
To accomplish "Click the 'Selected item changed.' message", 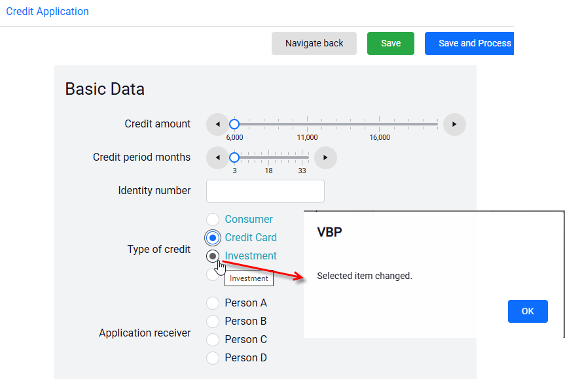I will point(365,276).
